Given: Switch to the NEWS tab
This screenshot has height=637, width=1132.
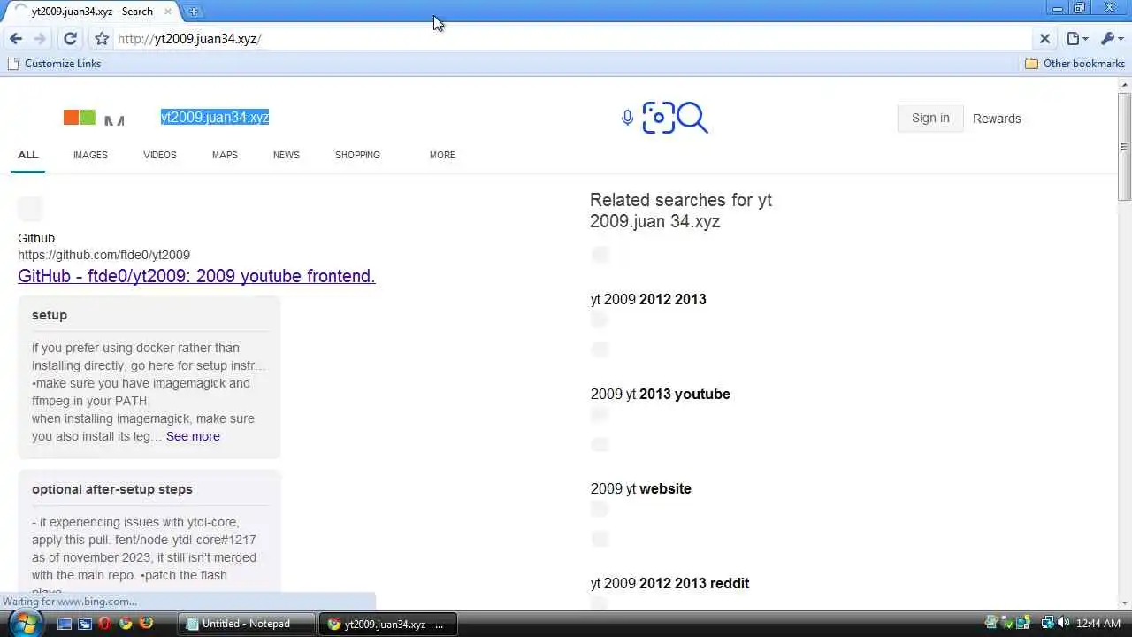Looking at the screenshot, I should coord(287,155).
